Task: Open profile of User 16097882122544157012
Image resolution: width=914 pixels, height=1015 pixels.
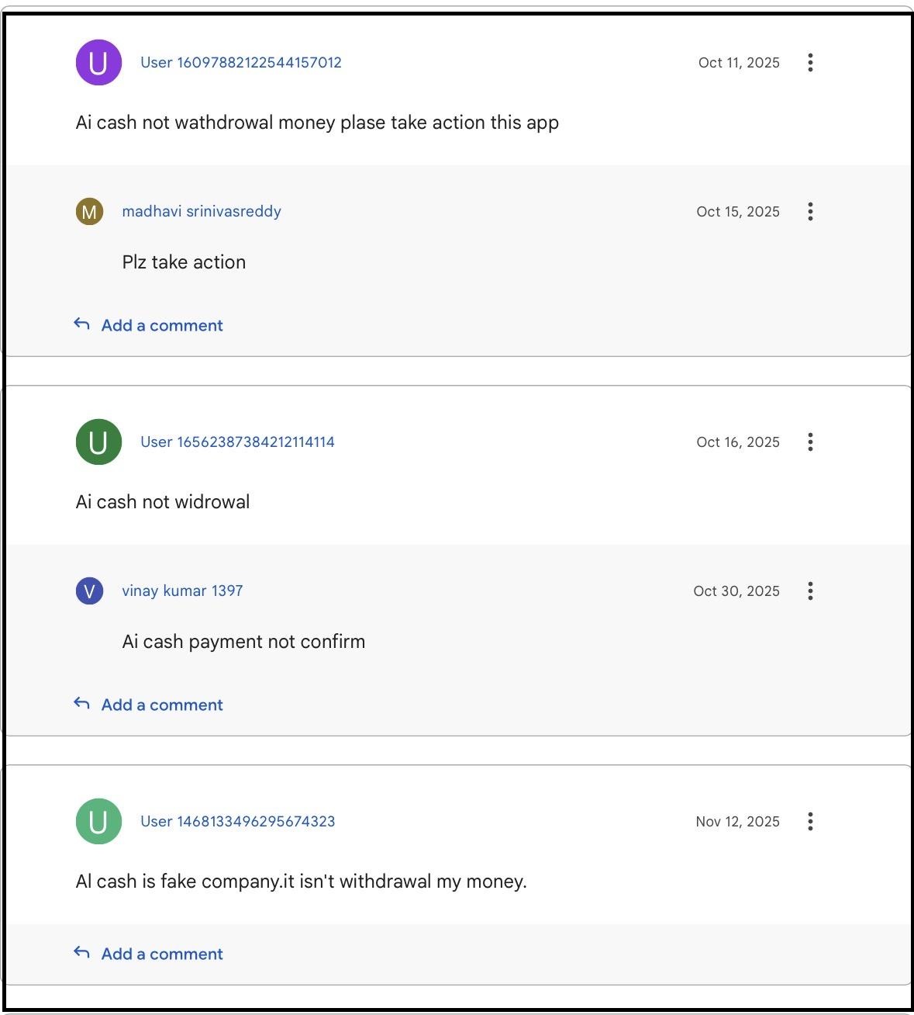Action: coord(240,63)
